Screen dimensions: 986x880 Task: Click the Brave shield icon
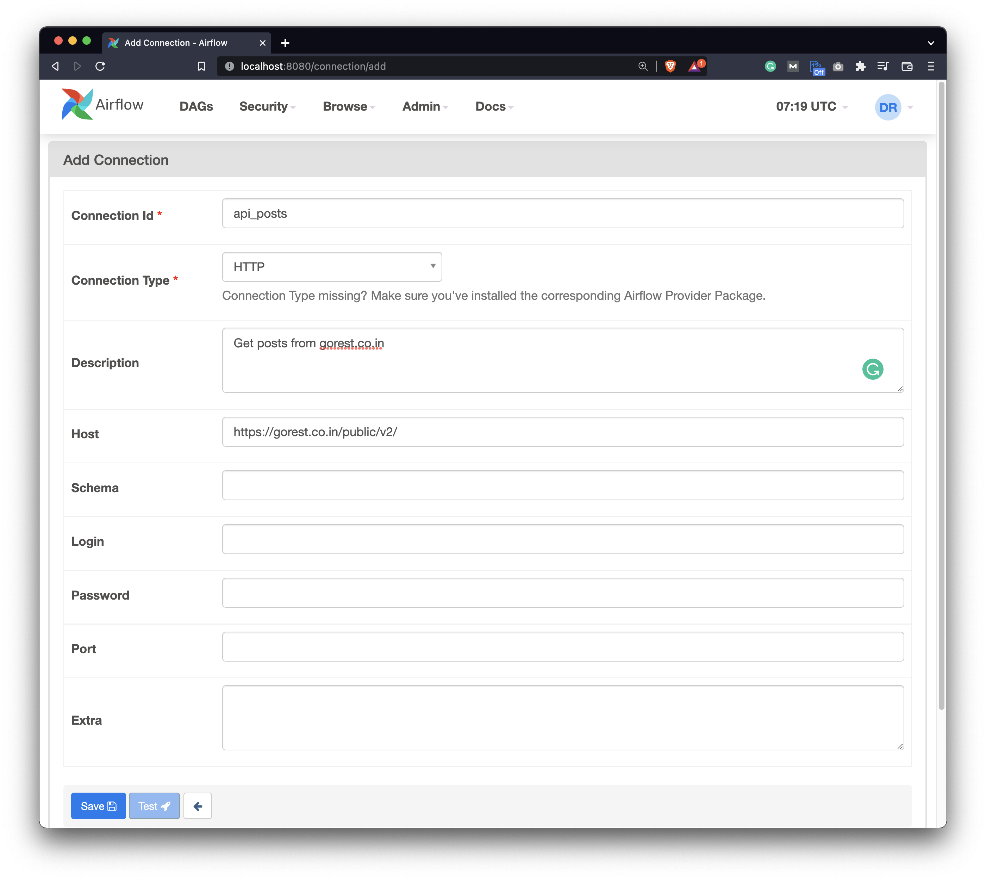[x=670, y=66]
